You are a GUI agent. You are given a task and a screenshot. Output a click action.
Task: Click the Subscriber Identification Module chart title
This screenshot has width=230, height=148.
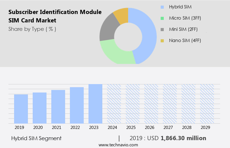[55, 12]
